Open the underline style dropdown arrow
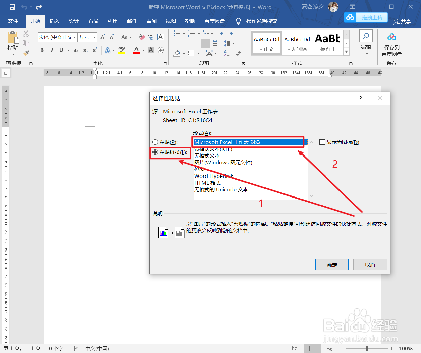The height and width of the screenshot is (353, 421). coord(69,50)
